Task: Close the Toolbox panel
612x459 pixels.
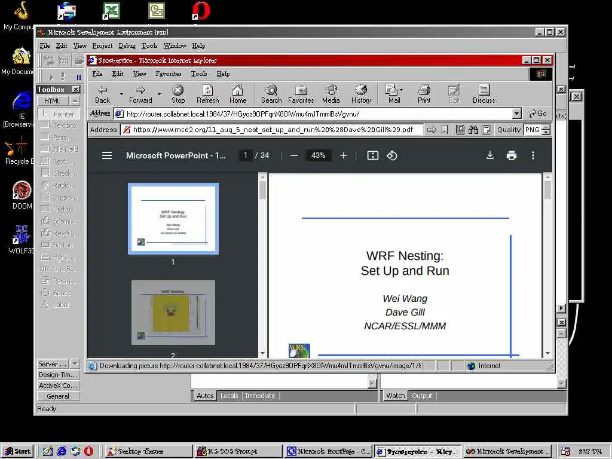Action: point(76,90)
